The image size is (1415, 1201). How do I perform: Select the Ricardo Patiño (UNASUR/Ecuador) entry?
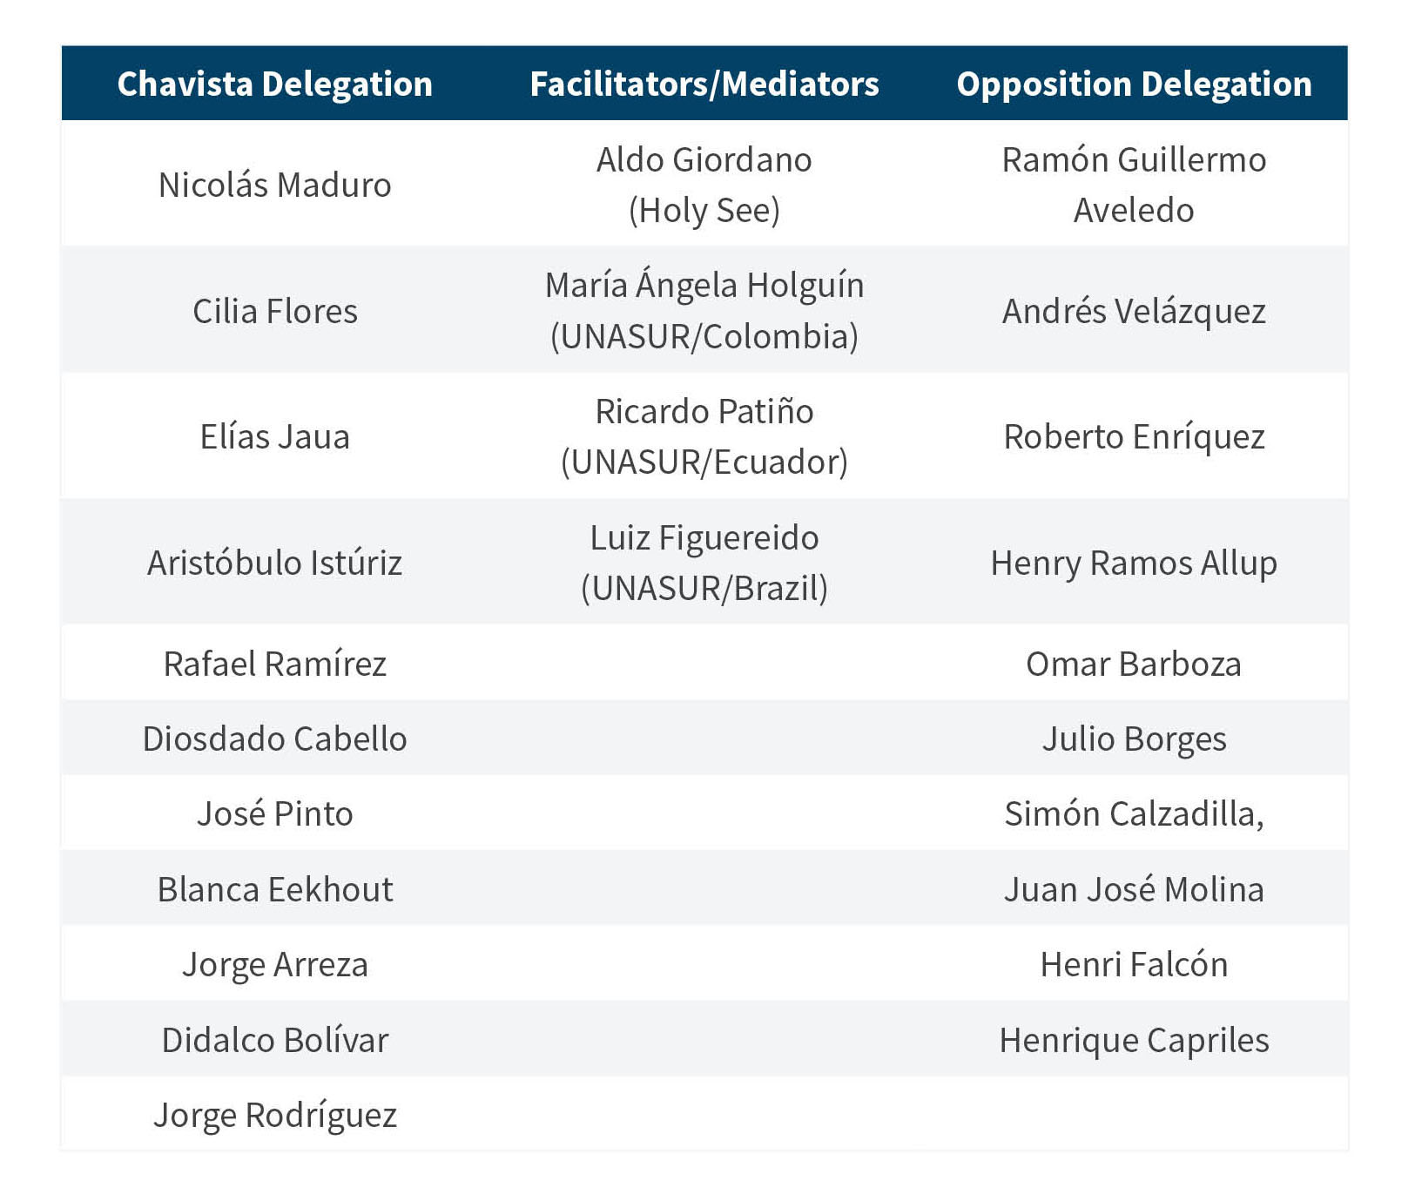point(704,436)
